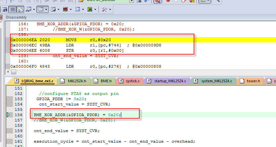Click editor line BME_XOR_ADDR(&GPIOA_PDOR) = 0x20

77,115
